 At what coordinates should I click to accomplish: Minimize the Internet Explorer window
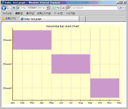click(118, 3)
